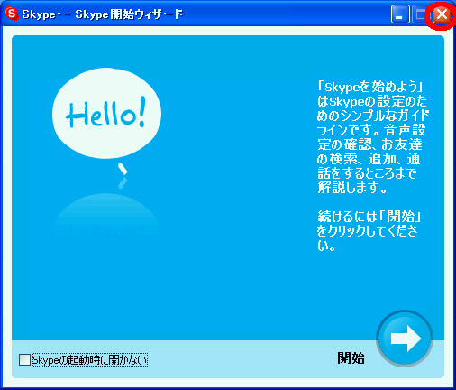The image size is (456, 390).
Task: Tick the 'Skypeの起動時に開かない' checkbox
Action: pyautogui.click(x=24, y=359)
